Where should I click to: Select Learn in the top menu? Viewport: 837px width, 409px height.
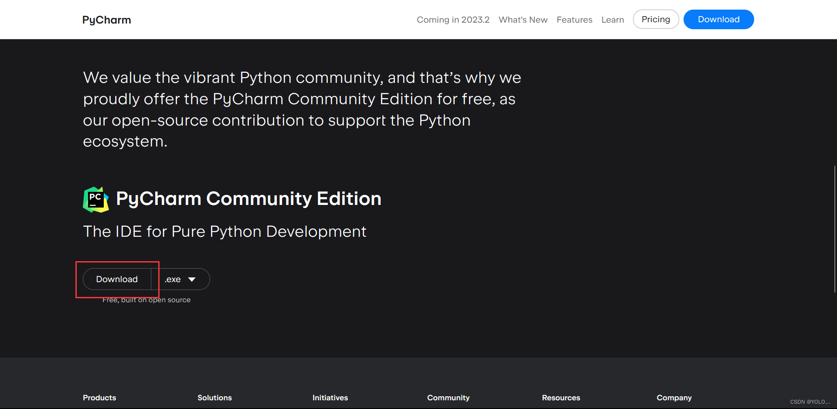coord(612,20)
